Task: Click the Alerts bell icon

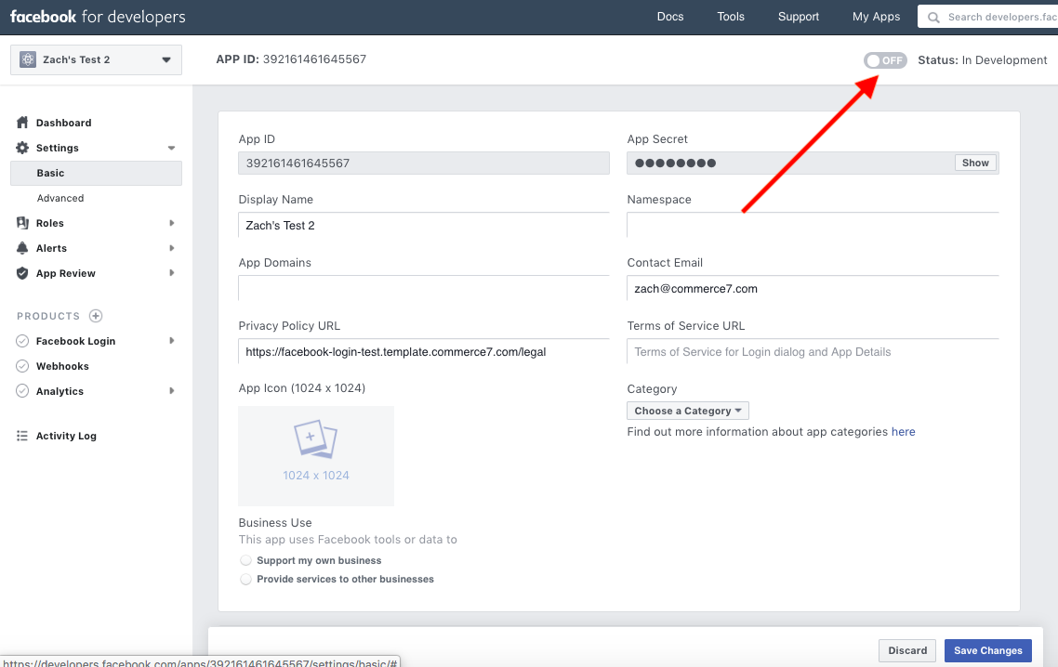Action: click(22, 248)
